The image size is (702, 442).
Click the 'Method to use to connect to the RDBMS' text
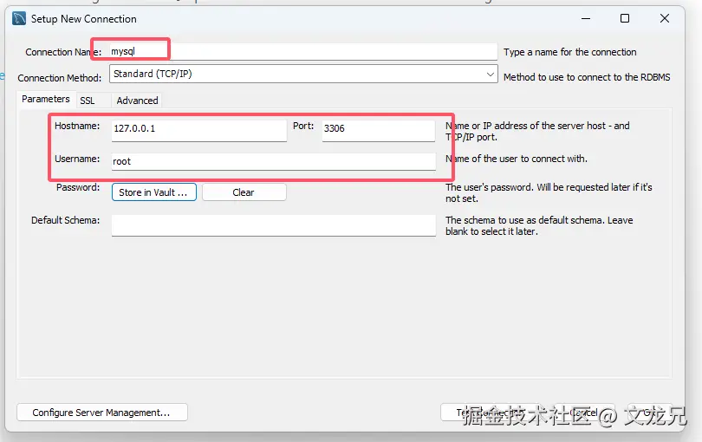pos(587,77)
